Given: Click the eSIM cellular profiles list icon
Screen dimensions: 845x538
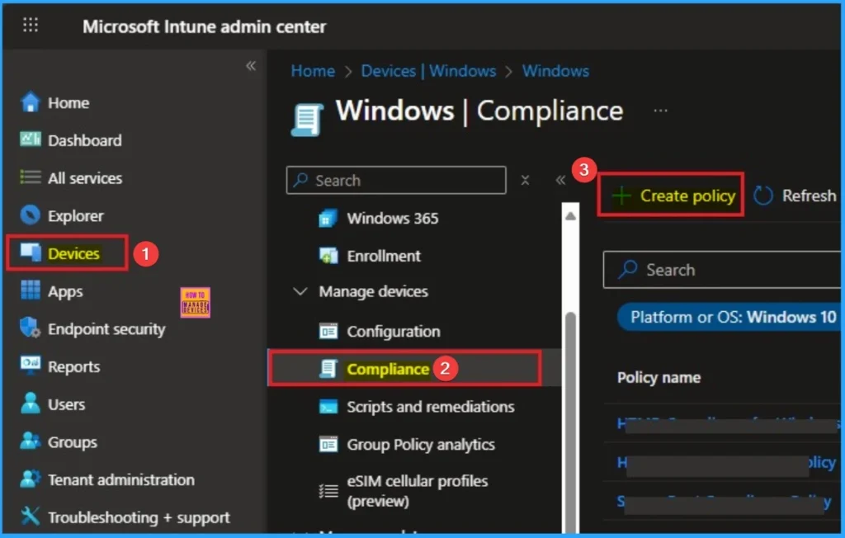Looking at the screenshot, I should [328, 491].
